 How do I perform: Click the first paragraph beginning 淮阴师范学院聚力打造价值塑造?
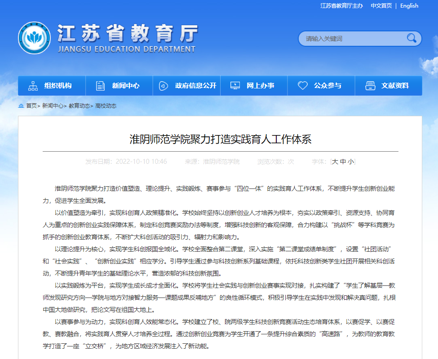click(219, 194)
